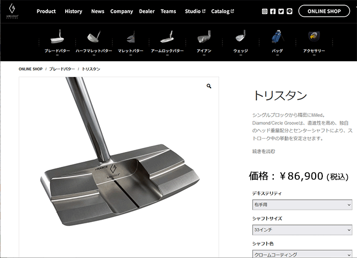The image size is (357, 258).
Task: Open the Teams menu item
Action: coord(168,11)
